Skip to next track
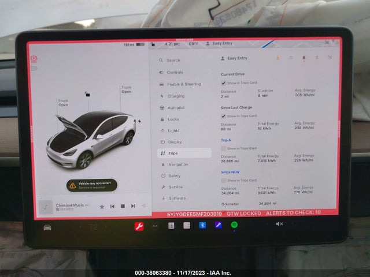Screen dimensions: 370x277 click(x=133, y=206)
